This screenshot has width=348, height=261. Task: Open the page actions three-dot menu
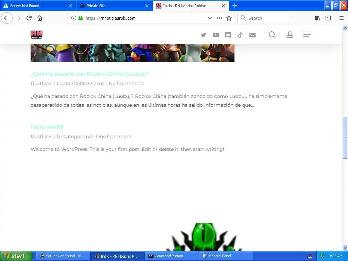(219, 18)
